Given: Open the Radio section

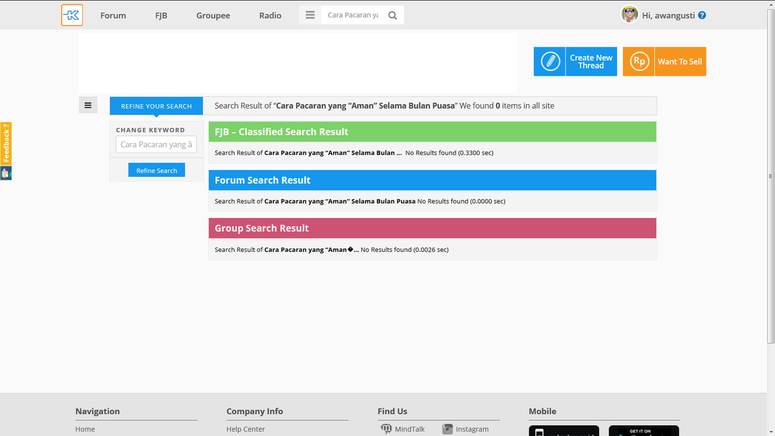Looking at the screenshot, I should click(x=270, y=15).
